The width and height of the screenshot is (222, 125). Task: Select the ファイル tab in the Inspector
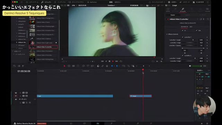click(207, 10)
